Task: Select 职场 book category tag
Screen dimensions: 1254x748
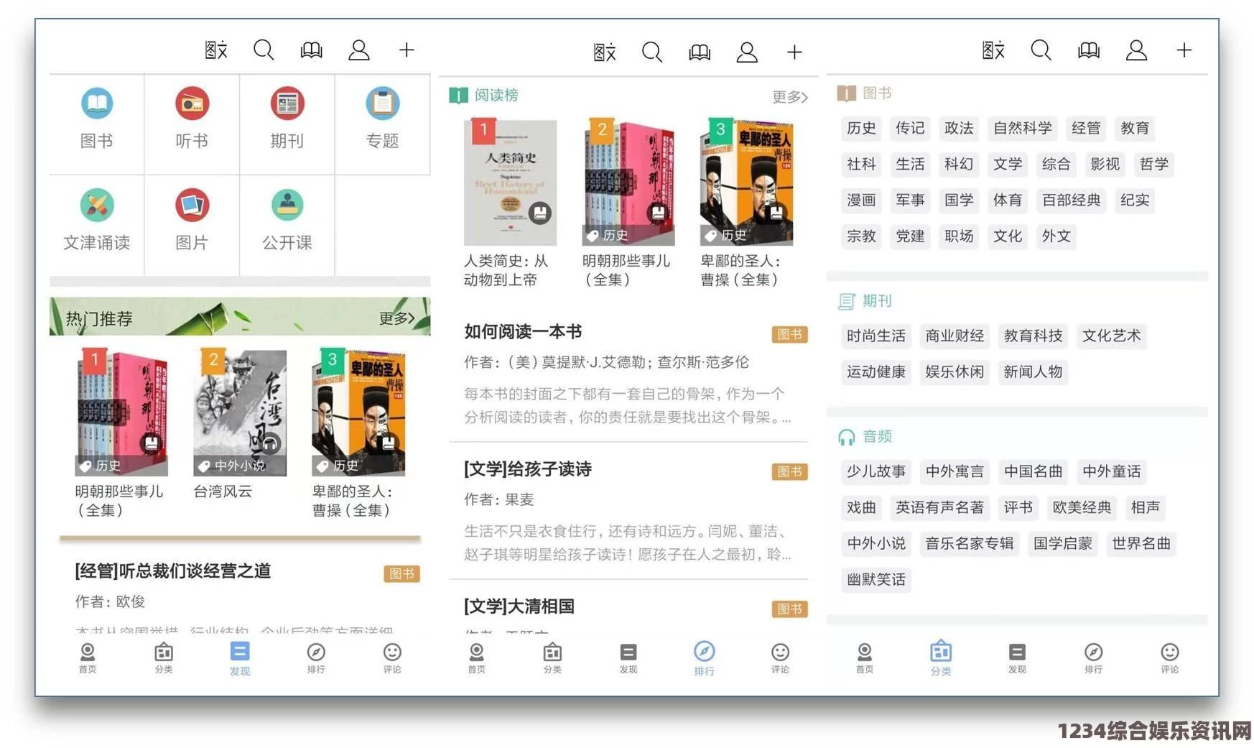Action: pos(959,236)
